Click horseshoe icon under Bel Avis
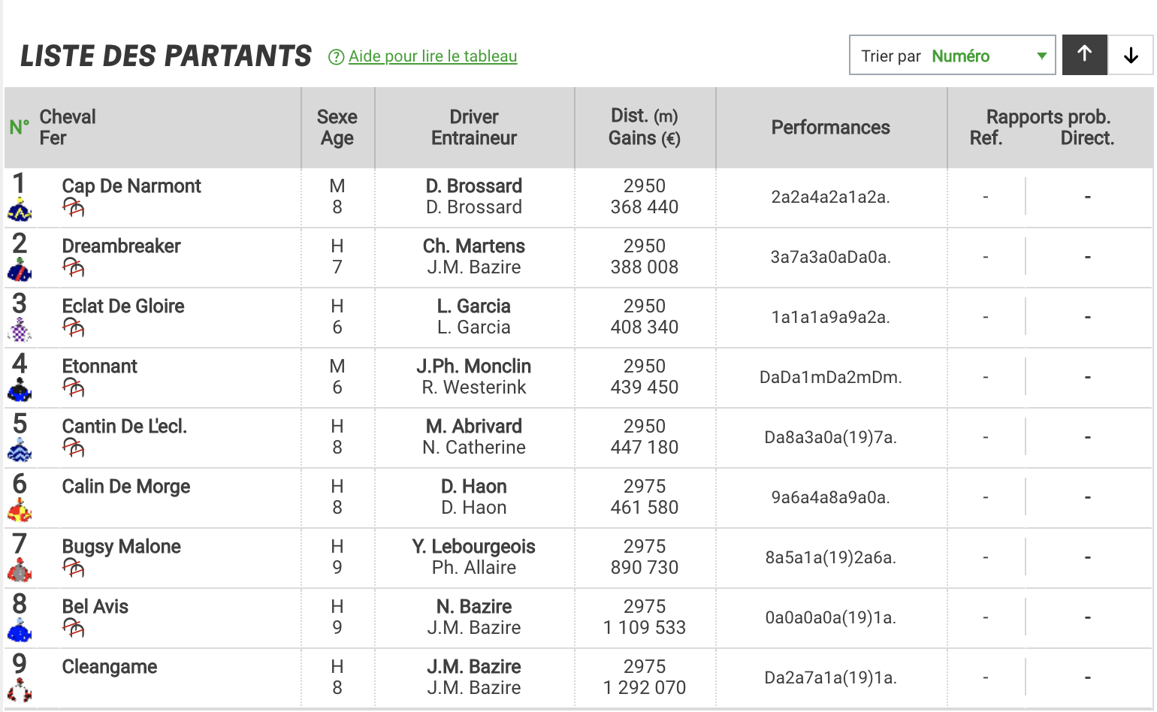1157x712 pixels. pos(74,628)
